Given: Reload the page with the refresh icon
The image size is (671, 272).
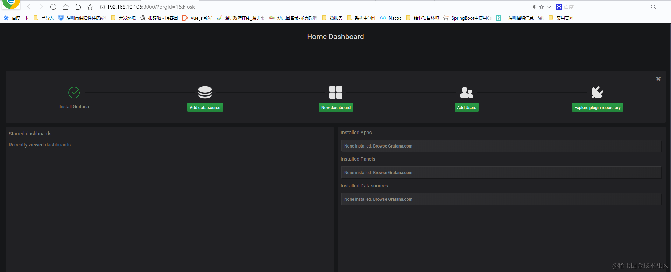Looking at the screenshot, I should point(53,7).
